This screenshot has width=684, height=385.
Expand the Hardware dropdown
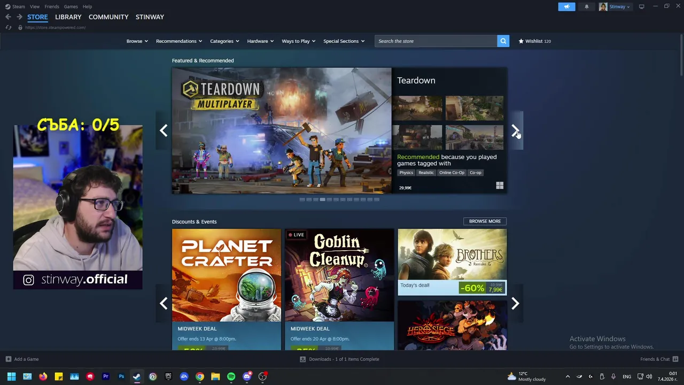pyautogui.click(x=260, y=41)
